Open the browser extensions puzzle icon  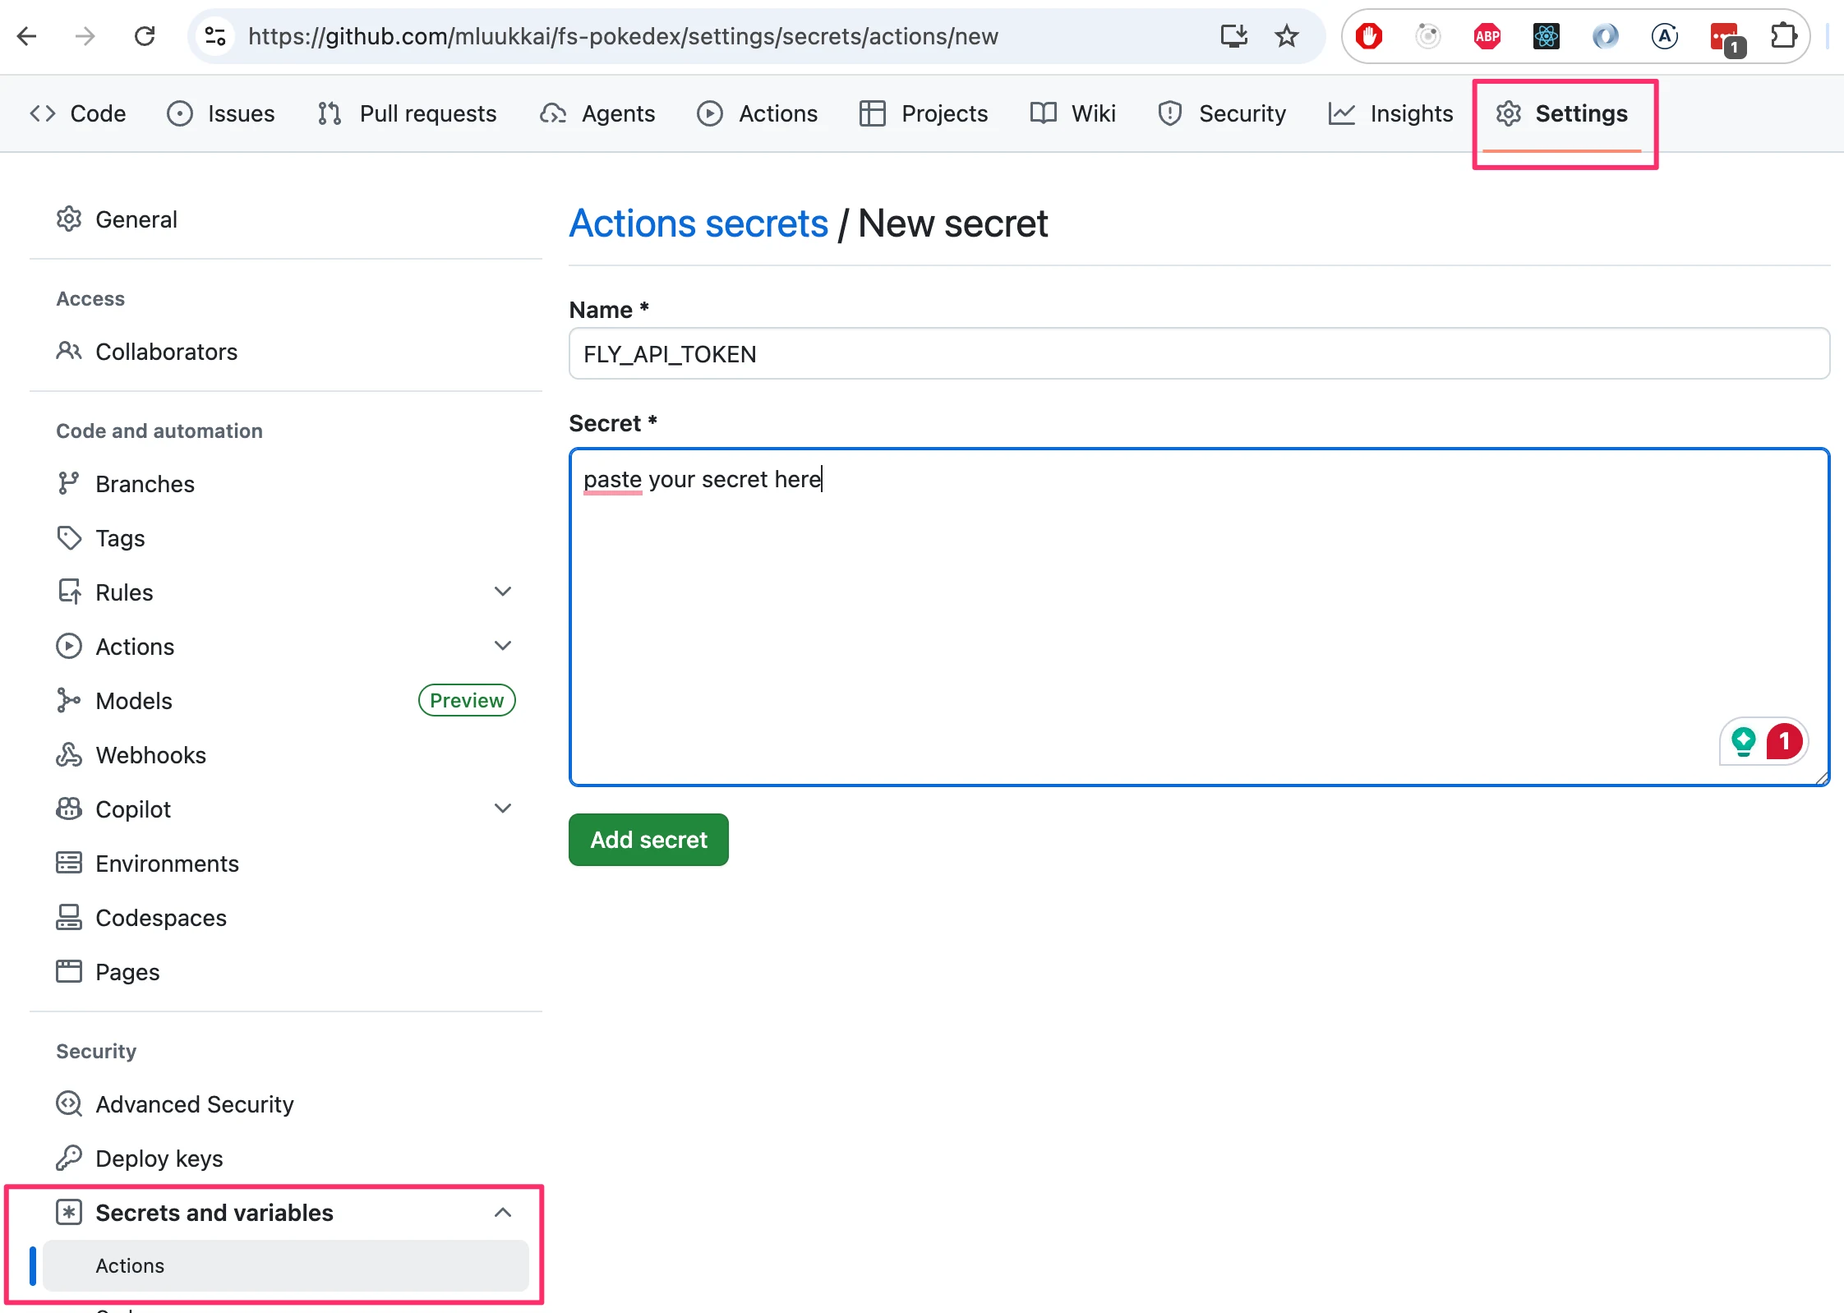coord(1784,36)
